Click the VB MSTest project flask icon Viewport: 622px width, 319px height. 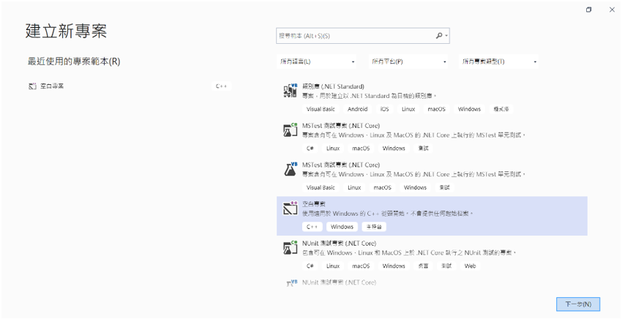(290, 169)
